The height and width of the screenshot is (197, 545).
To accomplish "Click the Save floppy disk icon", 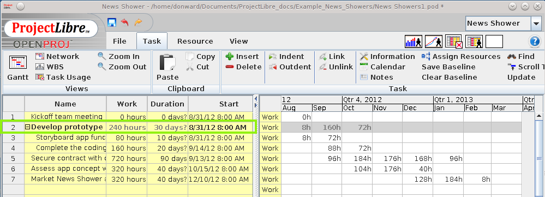I will point(112,23).
